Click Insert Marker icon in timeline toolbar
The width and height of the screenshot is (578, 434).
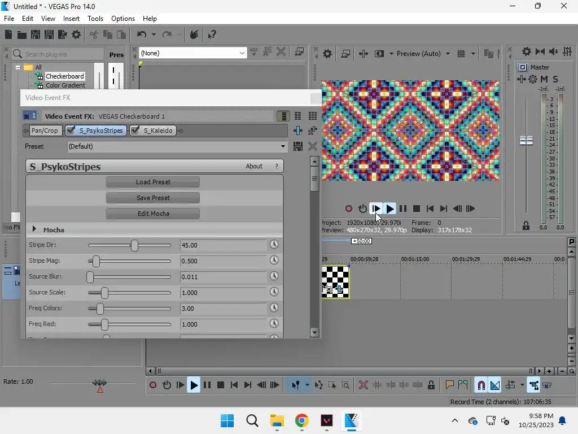pyautogui.click(x=449, y=385)
